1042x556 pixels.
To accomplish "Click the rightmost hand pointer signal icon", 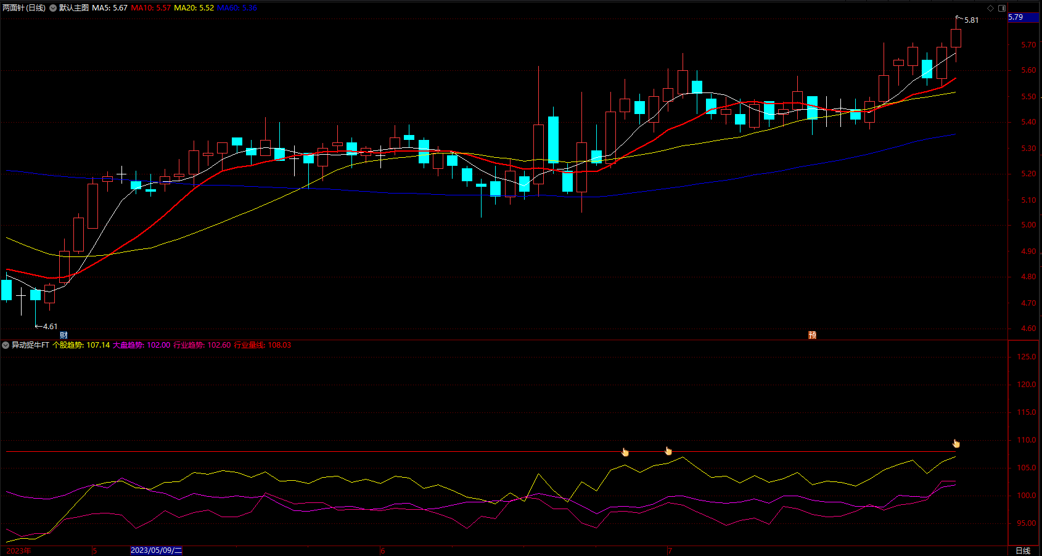I will coord(956,443).
